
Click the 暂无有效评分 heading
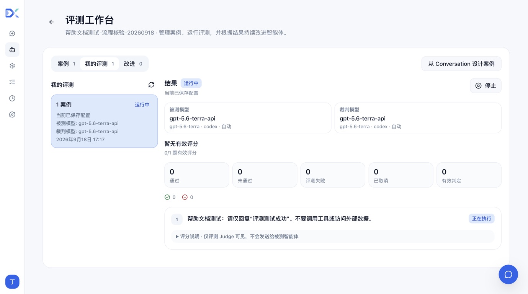point(181,144)
